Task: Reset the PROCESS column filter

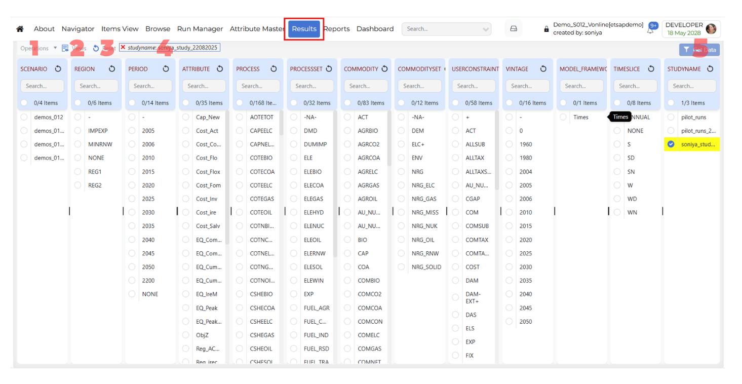Action: [x=274, y=69]
